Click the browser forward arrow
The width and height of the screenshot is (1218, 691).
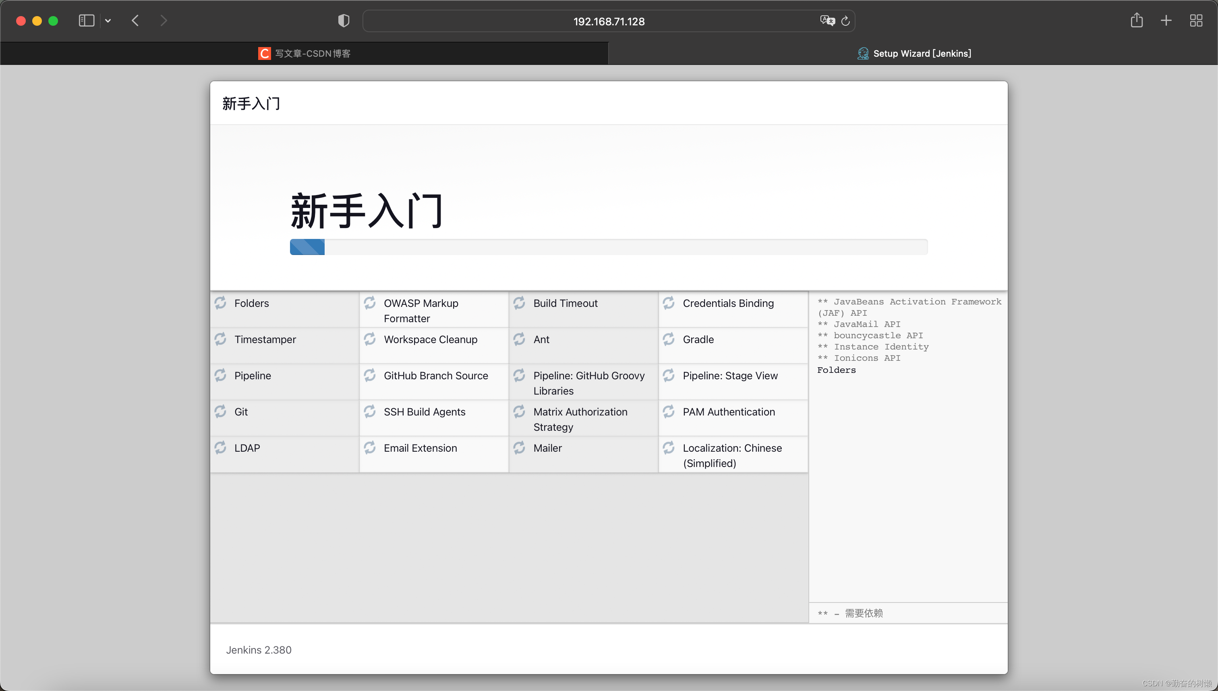(164, 21)
